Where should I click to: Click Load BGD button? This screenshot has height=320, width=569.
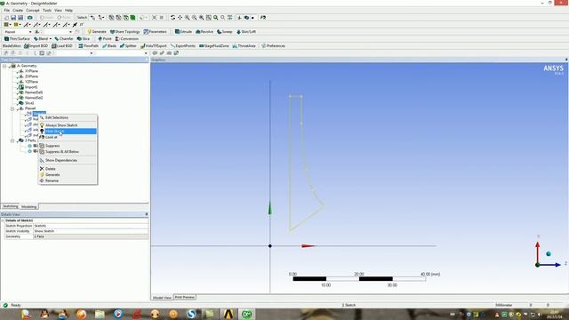62,45
